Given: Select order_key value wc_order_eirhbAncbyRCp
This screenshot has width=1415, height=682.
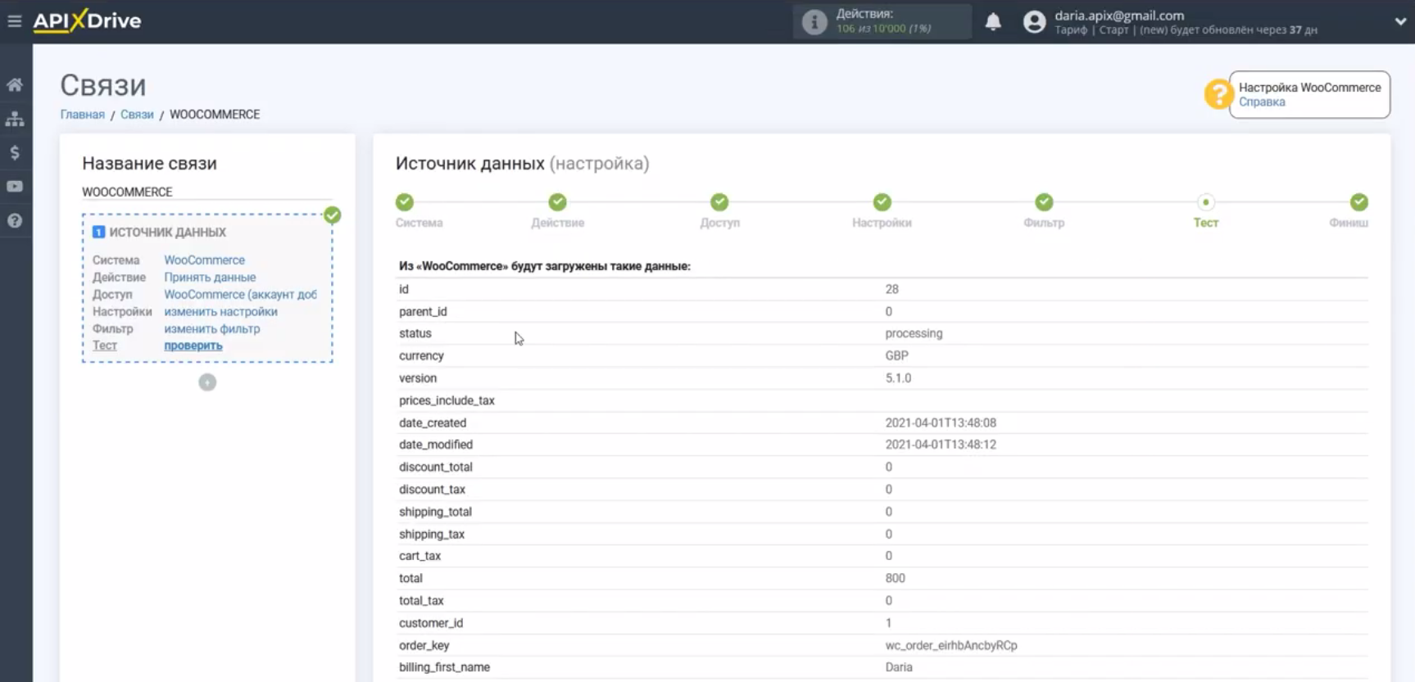Looking at the screenshot, I should (951, 645).
